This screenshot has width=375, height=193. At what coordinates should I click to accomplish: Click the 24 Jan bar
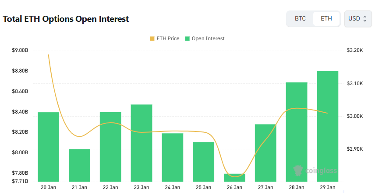173,157
